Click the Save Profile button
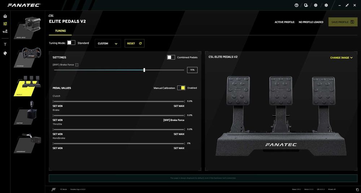Viewport: 361px width, 193px height. click(343, 22)
